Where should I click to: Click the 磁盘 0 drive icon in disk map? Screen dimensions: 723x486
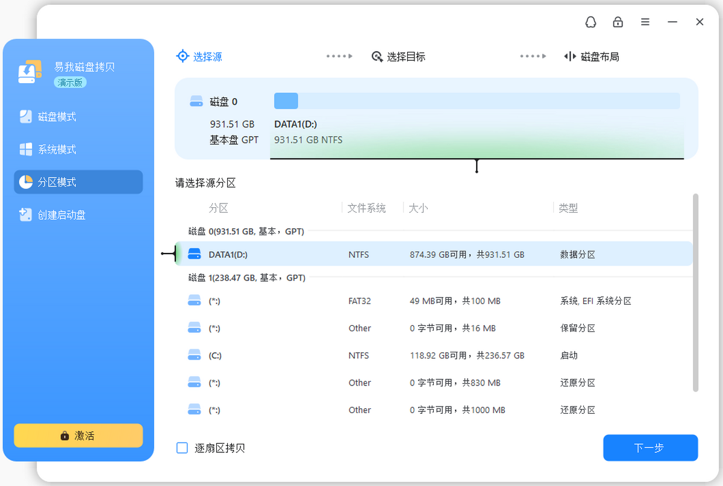196,101
